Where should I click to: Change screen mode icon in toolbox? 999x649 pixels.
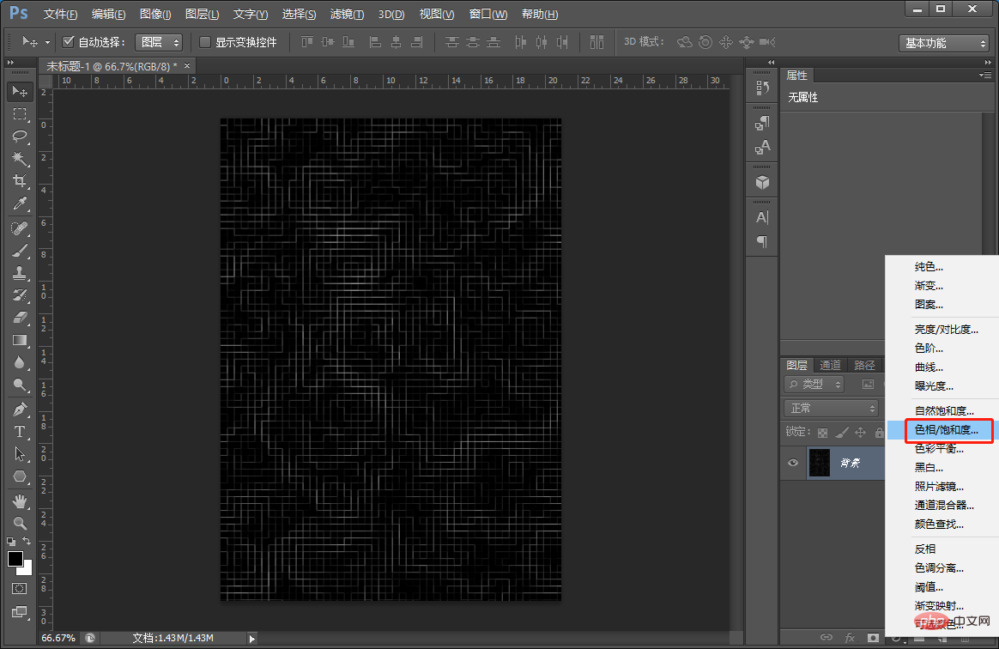pos(20,612)
